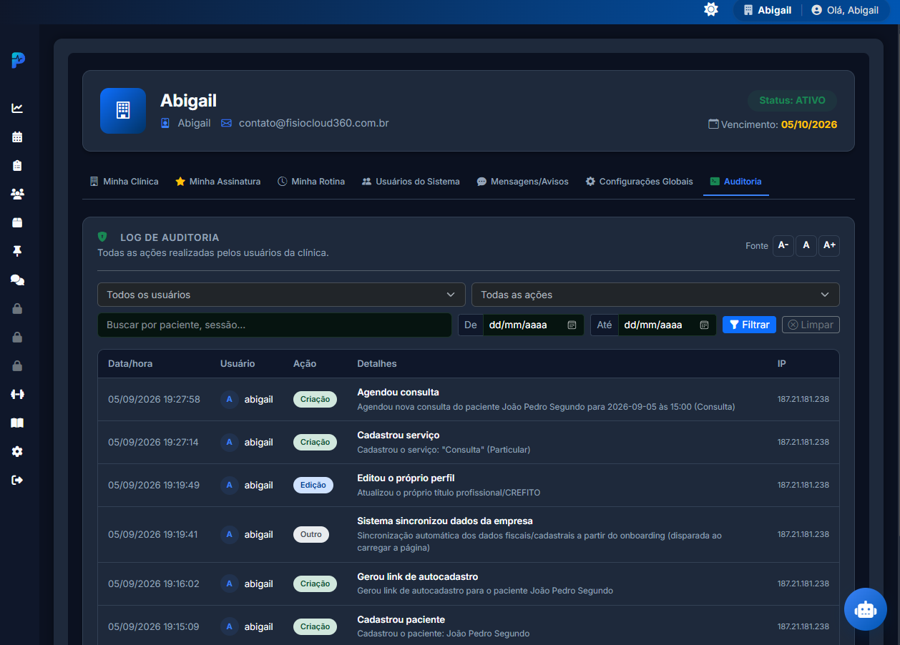Expand the Todas as ações dropdown
The image size is (900, 645).
point(655,295)
